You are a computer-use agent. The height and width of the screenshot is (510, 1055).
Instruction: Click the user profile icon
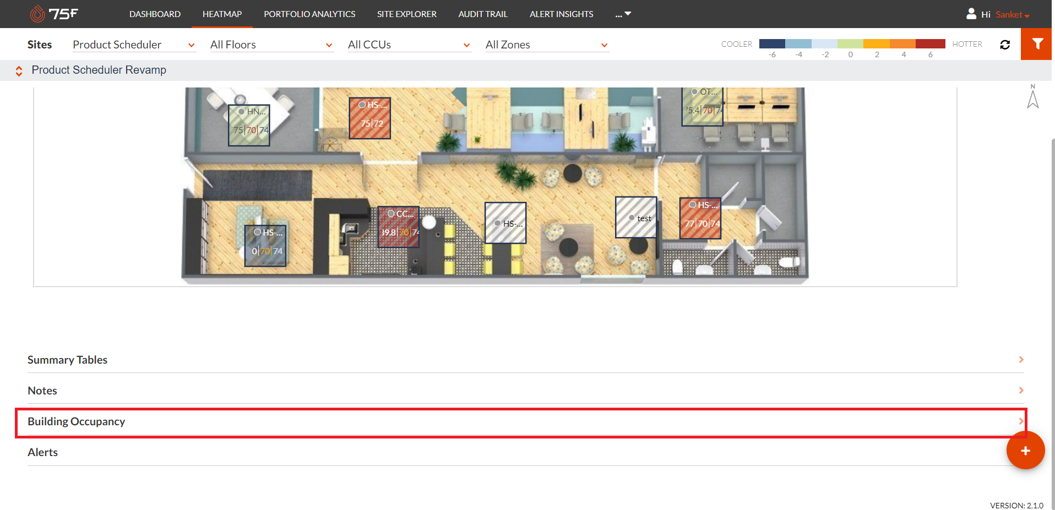pyautogui.click(x=971, y=14)
